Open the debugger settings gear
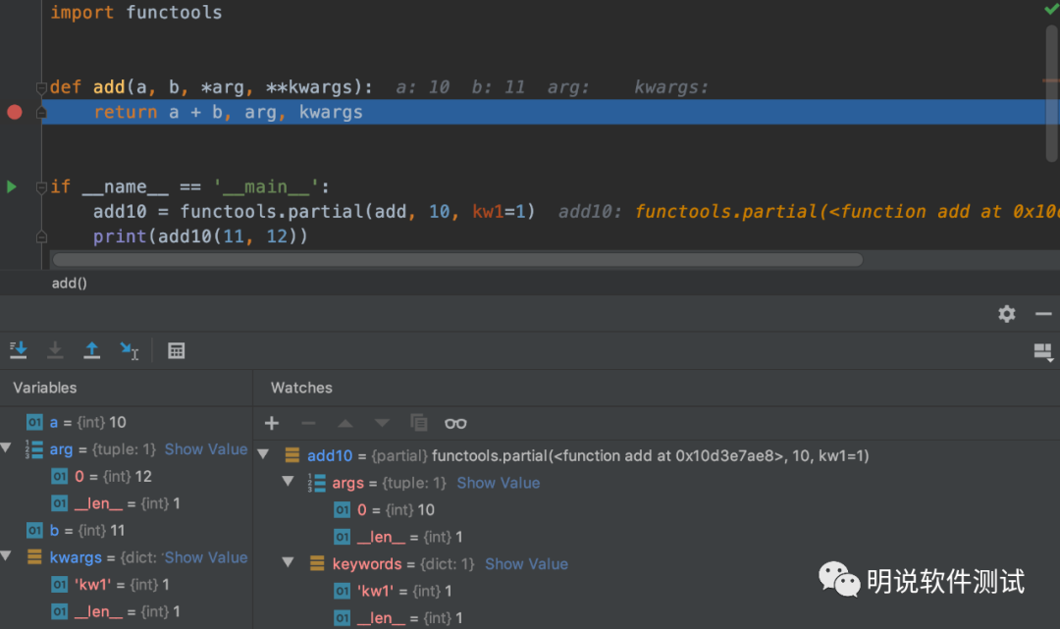 pos(1007,313)
